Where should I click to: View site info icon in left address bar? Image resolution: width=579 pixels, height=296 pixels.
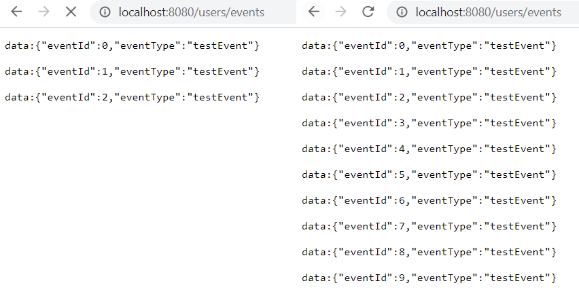(x=105, y=12)
